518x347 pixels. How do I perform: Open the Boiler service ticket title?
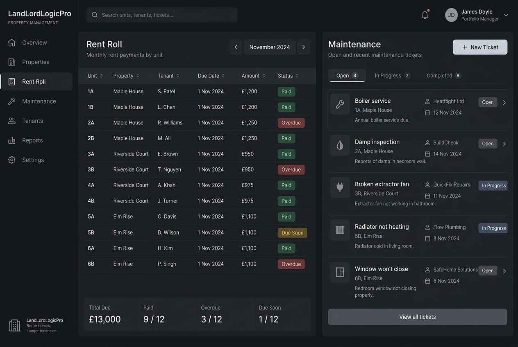coord(373,101)
